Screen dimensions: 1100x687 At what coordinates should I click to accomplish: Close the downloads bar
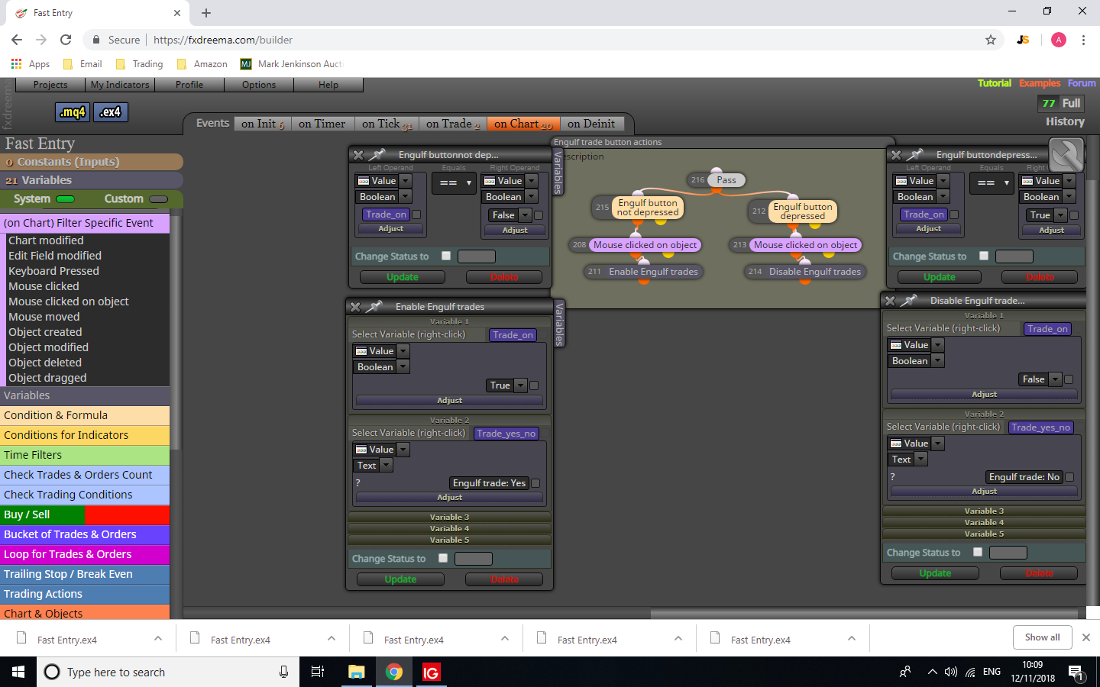(1086, 637)
